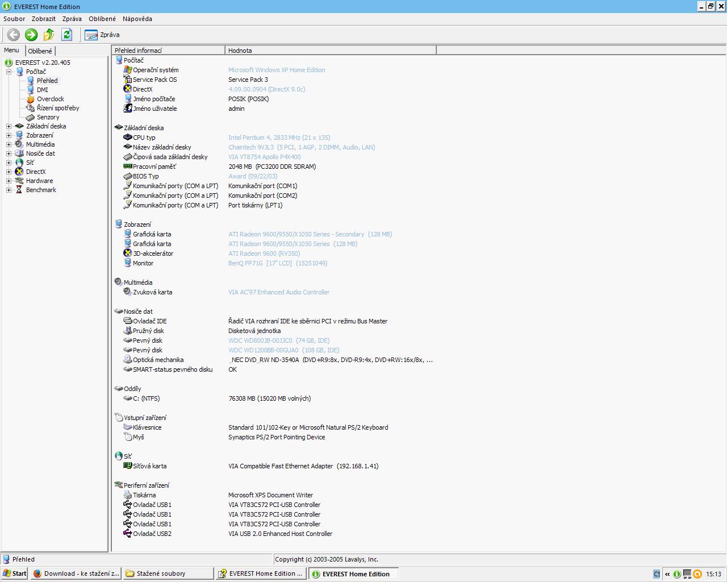Select the Senzory tree icon
This screenshot has height=582, width=727.
pyautogui.click(x=31, y=117)
